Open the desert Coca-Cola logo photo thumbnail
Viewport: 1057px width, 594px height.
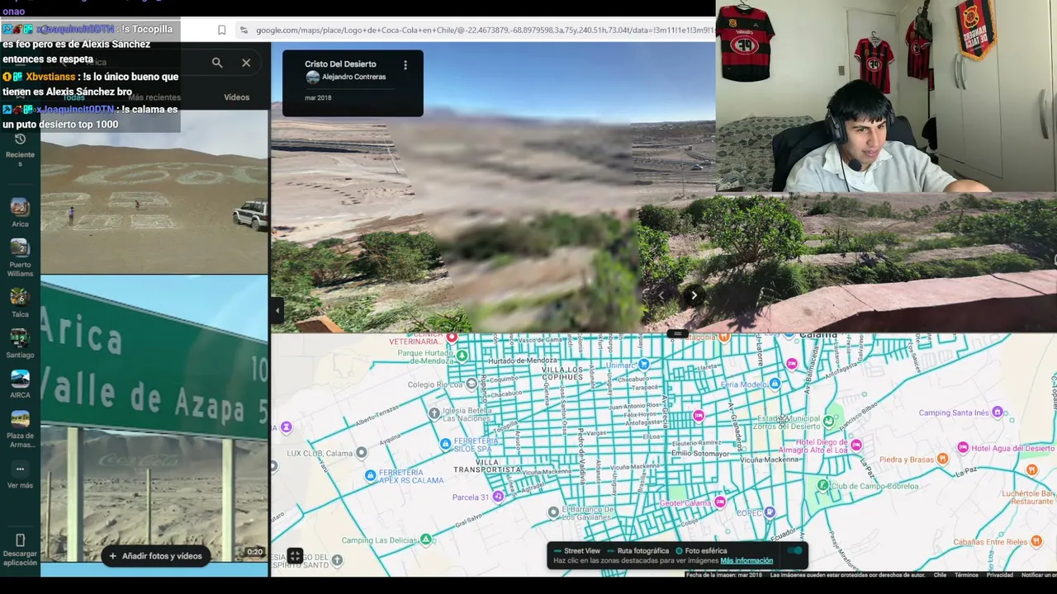[x=154, y=191]
